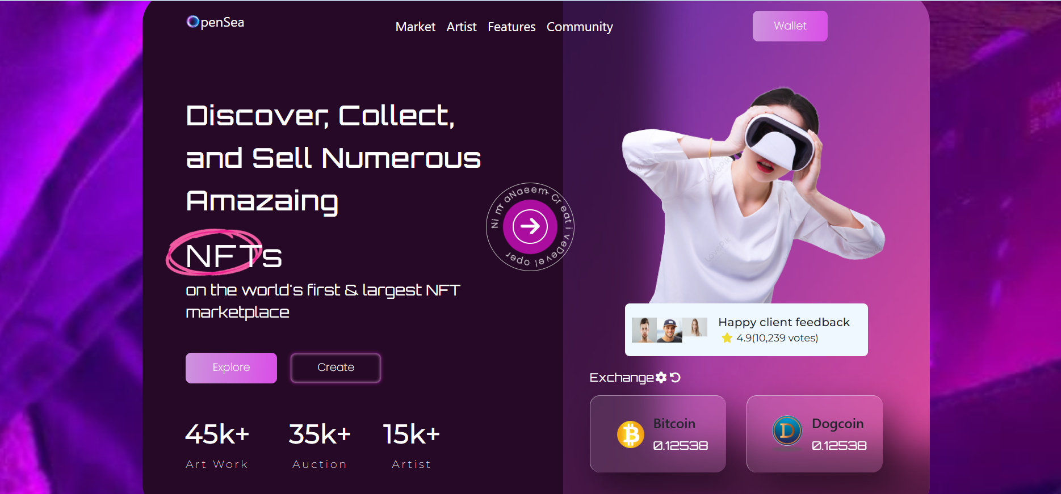Screen dimensions: 1061x494
Task: Click the Explore button
Action: pos(231,368)
